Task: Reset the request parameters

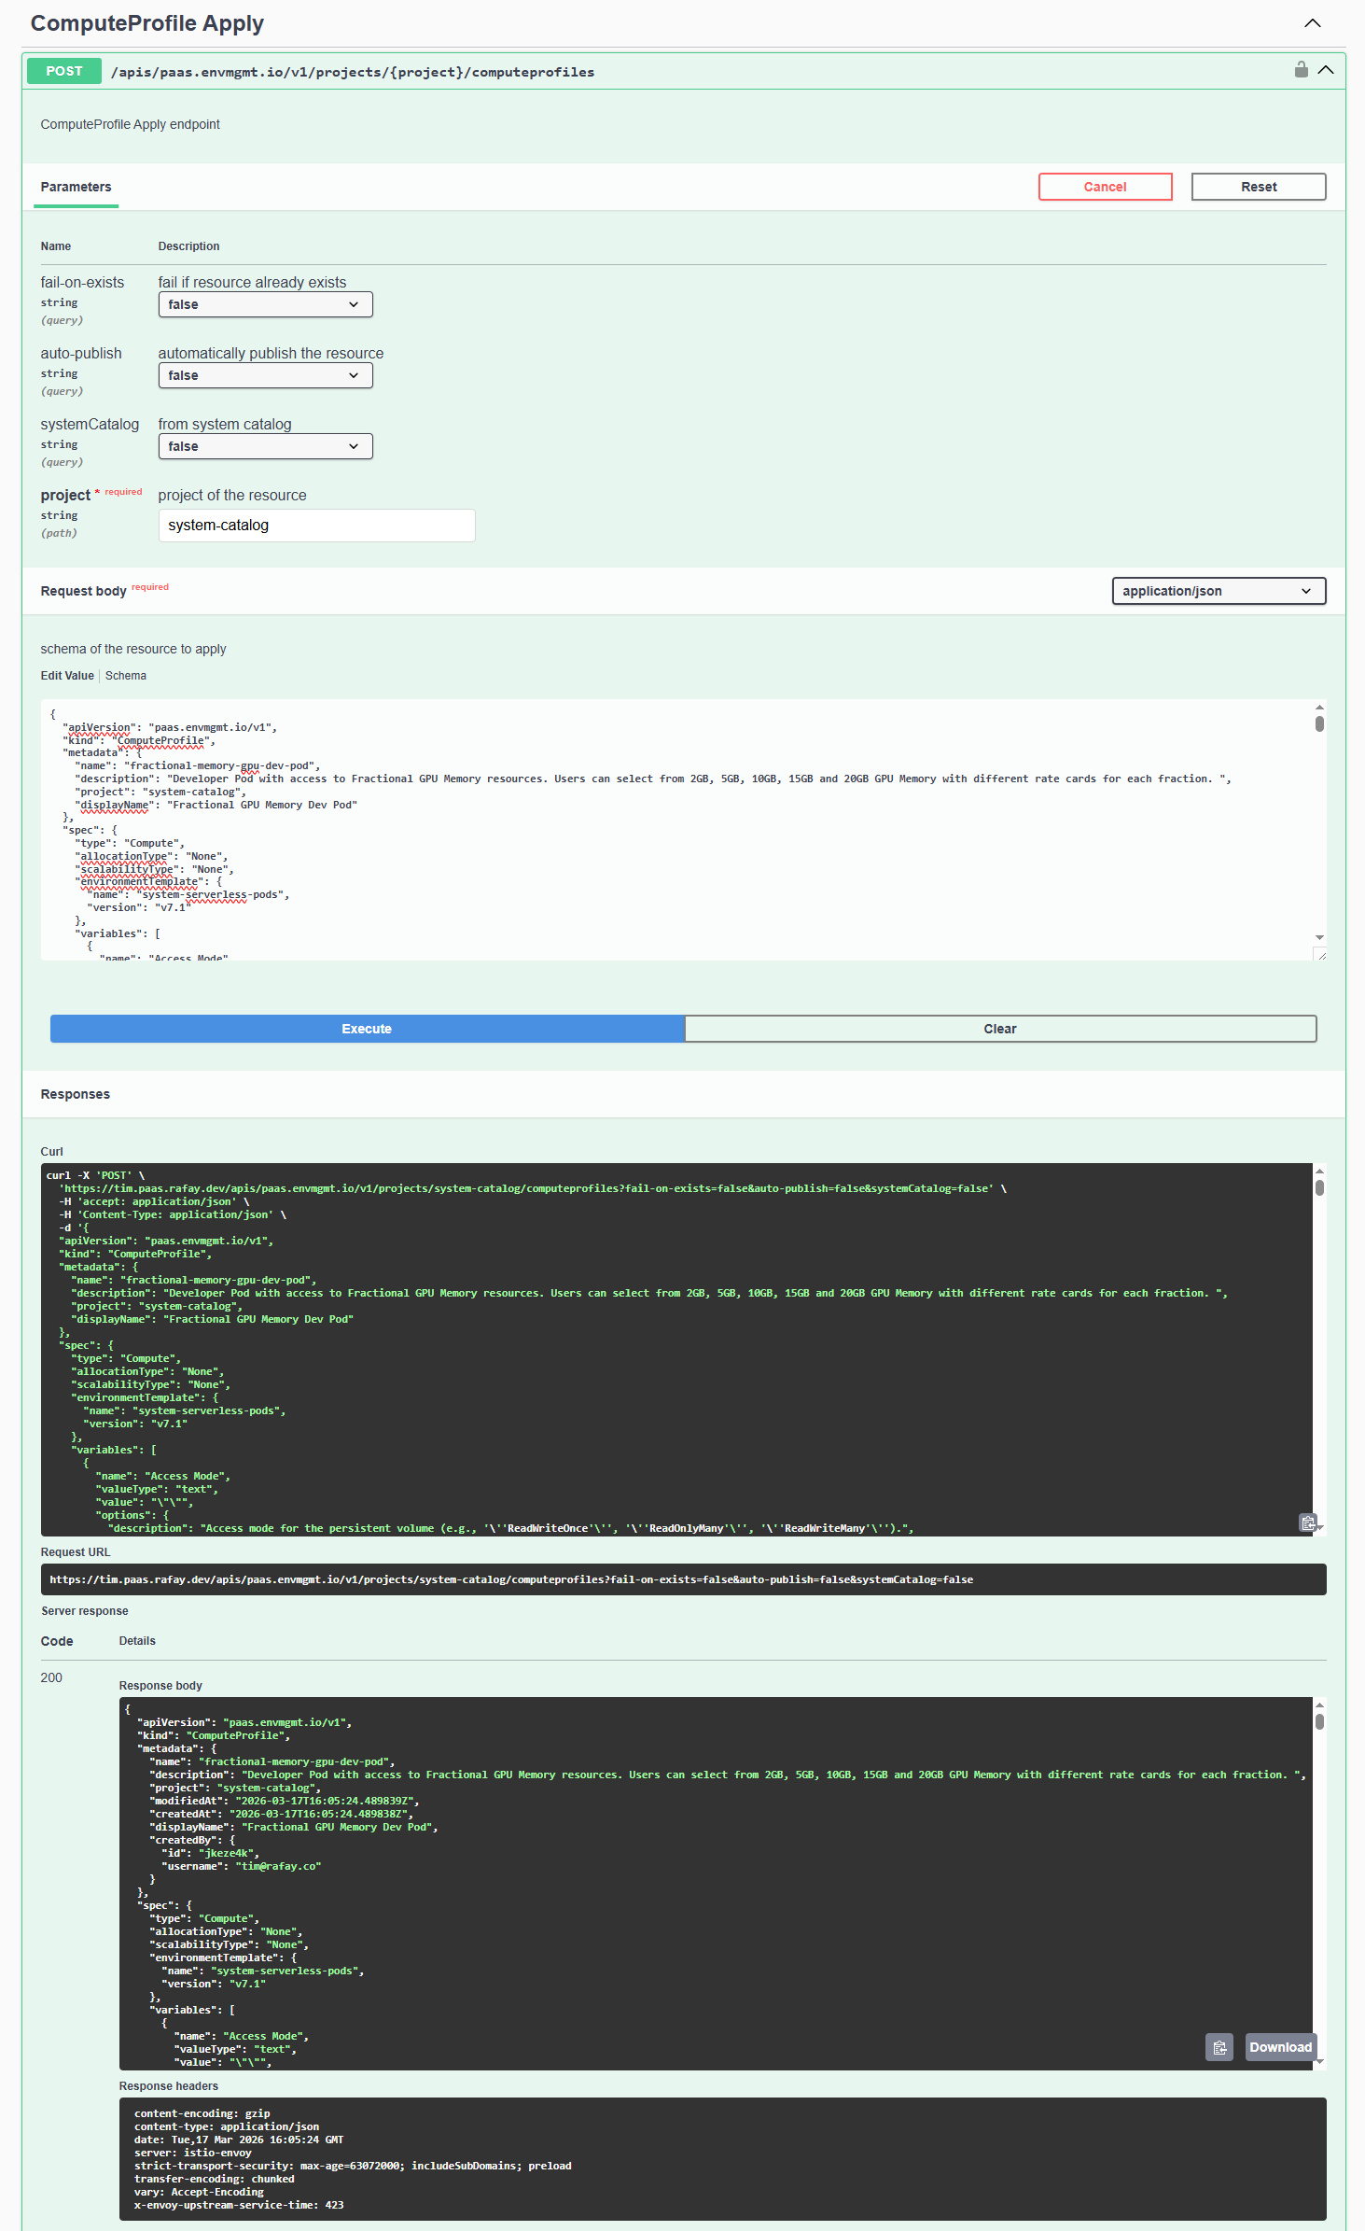Action: pos(1258,187)
